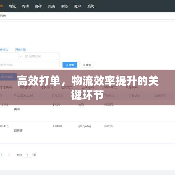Switch to the 待收货(1) tab

click(47, 87)
